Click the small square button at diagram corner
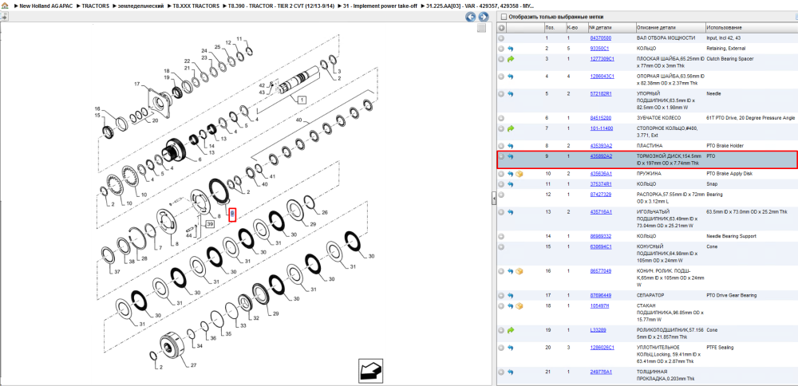Image resolution: width=798 pixels, height=386 pixels. tap(481, 29)
